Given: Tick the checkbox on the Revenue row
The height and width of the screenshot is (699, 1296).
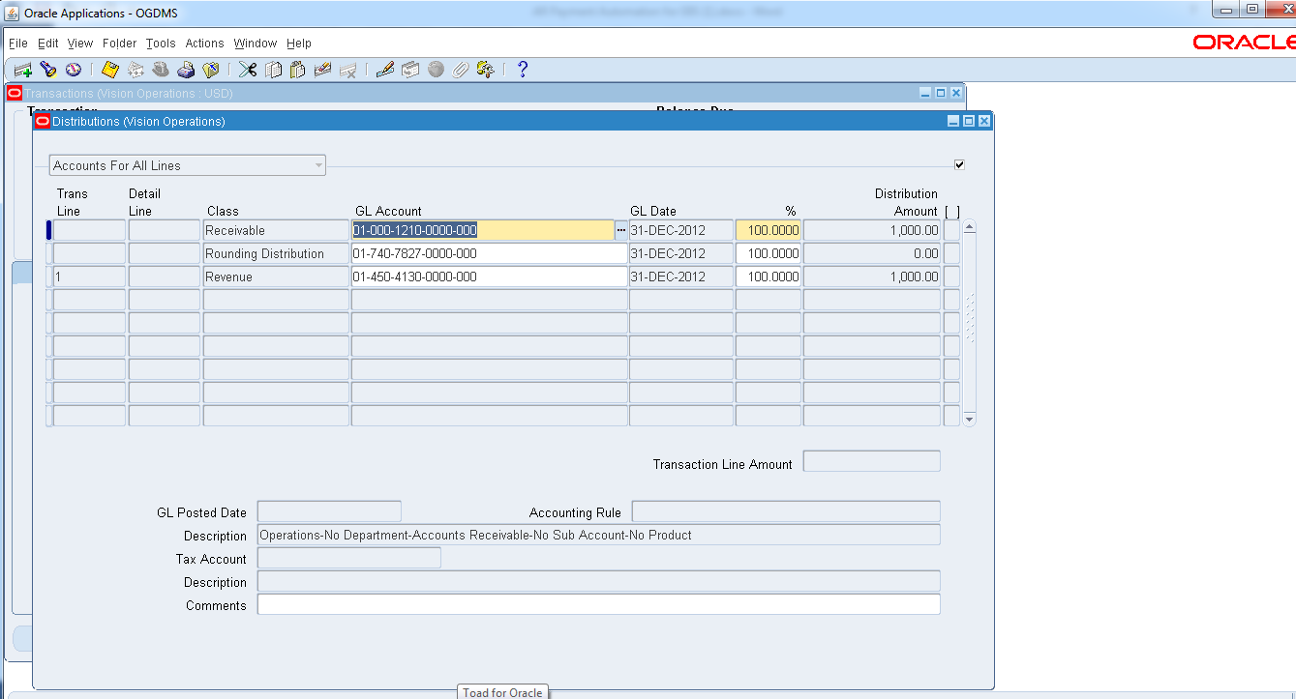Looking at the screenshot, I should pyautogui.click(x=951, y=277).
